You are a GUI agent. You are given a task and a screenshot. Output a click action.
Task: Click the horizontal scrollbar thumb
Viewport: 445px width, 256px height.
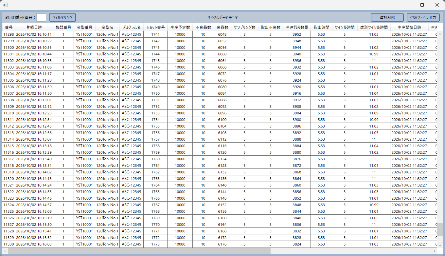139,251
